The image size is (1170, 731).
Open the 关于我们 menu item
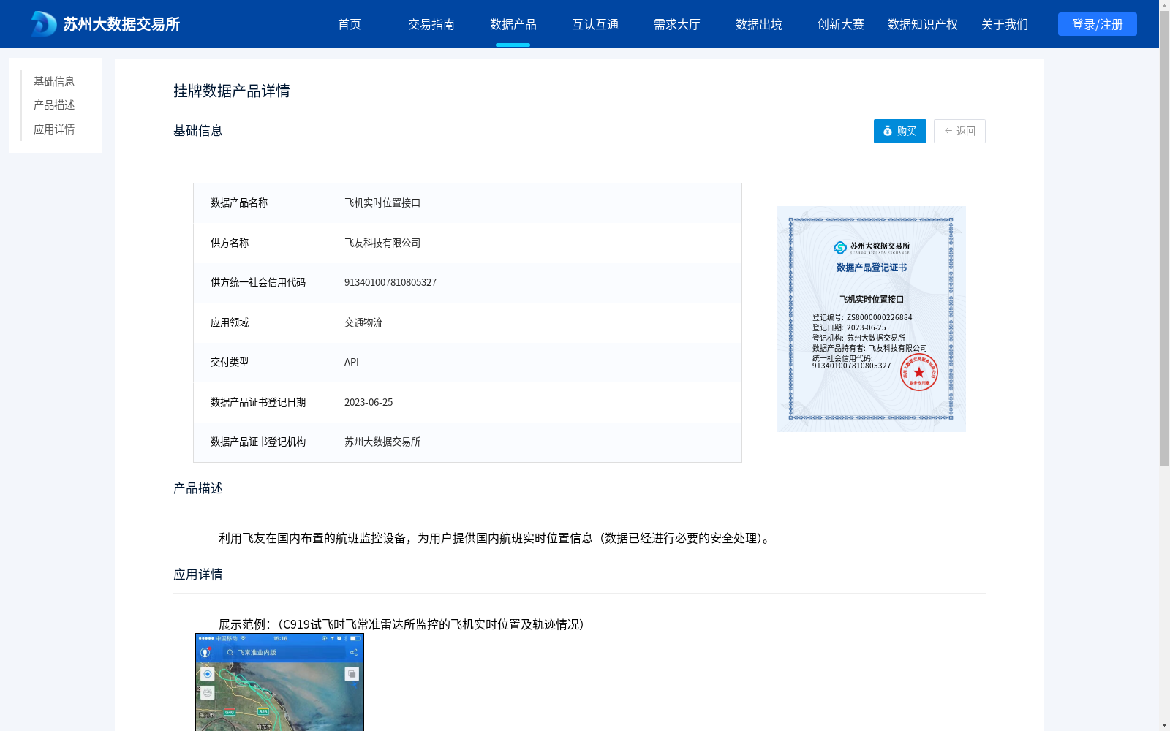point(1005,24)
